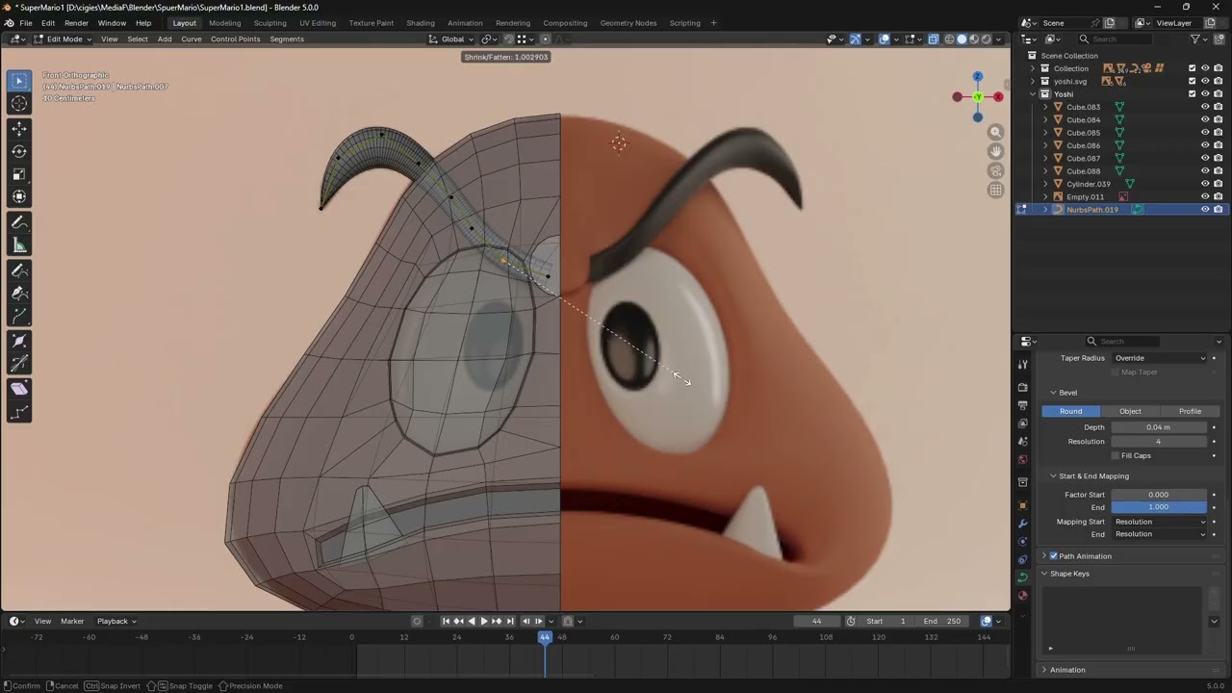Open the Edit Mode dropdown
The height and width of the screenshot is (693, 1232).
[63, 38]
